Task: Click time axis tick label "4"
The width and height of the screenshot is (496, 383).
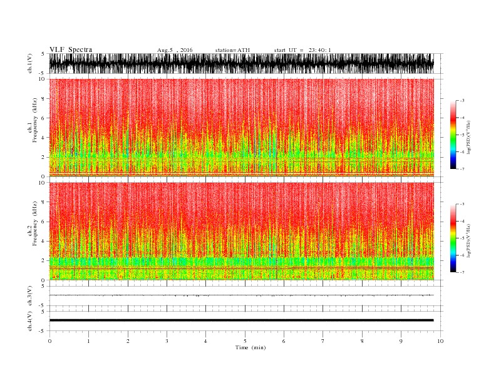Action: tap(205, 341)
